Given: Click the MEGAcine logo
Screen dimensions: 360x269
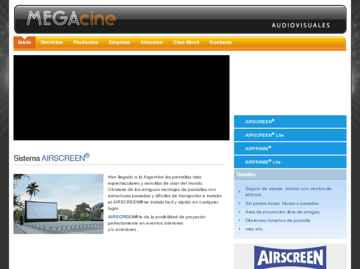Looking at the screenshot, I should pyautogui.click(x=71, y=18).
